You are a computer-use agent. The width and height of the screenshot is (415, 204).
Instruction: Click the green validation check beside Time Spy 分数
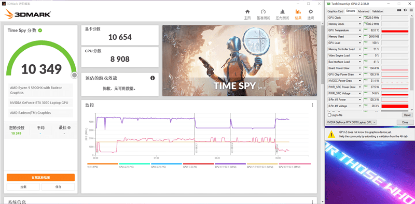(40, 31)
